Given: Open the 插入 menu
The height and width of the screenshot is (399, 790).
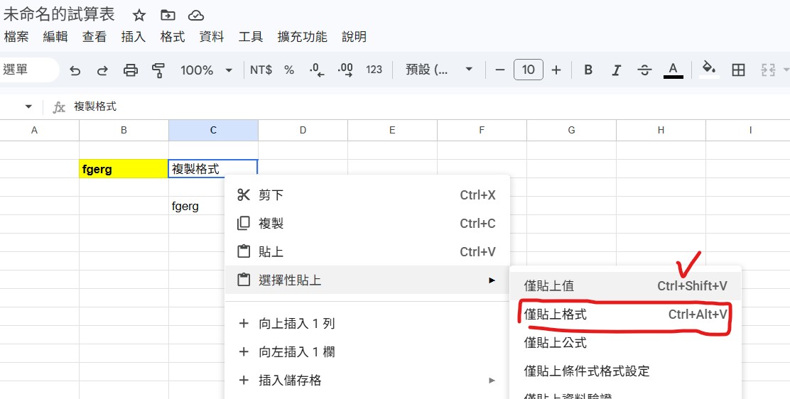Looking at the screenshot, I should (134, 37).
